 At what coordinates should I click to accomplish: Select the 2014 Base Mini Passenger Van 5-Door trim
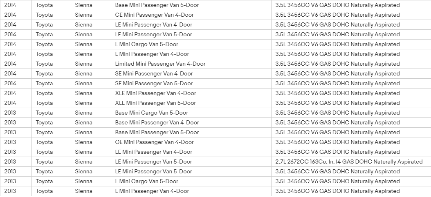191,5
